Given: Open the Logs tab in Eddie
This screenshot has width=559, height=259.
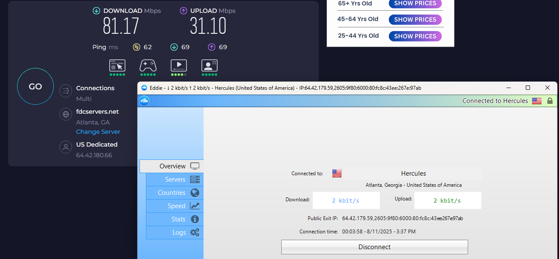Looking at the screenshot, I should 175,233.
